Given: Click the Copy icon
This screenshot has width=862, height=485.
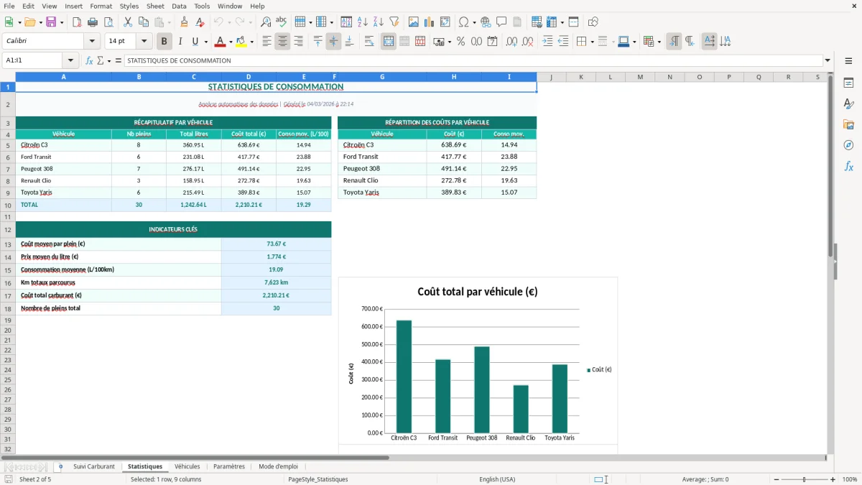Looking at the screenshot, I should [x=144, y=22].
